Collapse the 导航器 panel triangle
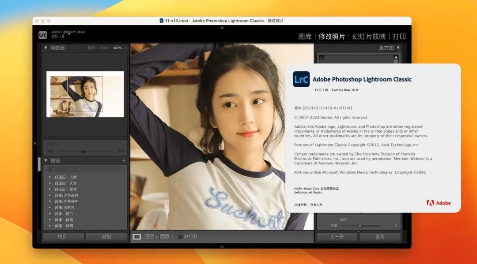The height and width of the screenshot is (264, 477). click(x=45, y=48)
